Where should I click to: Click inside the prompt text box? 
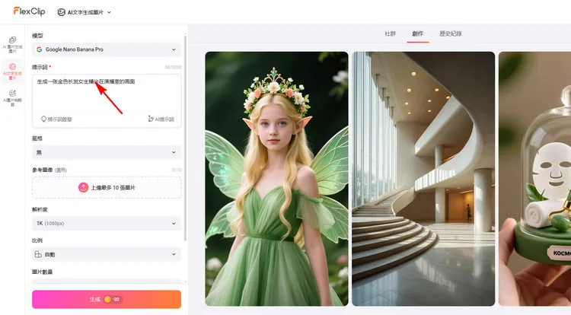coord(107,95)
